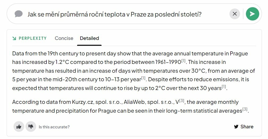268x139 pixels.
Task: Open citation [1] after 'next 30 years'
Action: [224, 87]
